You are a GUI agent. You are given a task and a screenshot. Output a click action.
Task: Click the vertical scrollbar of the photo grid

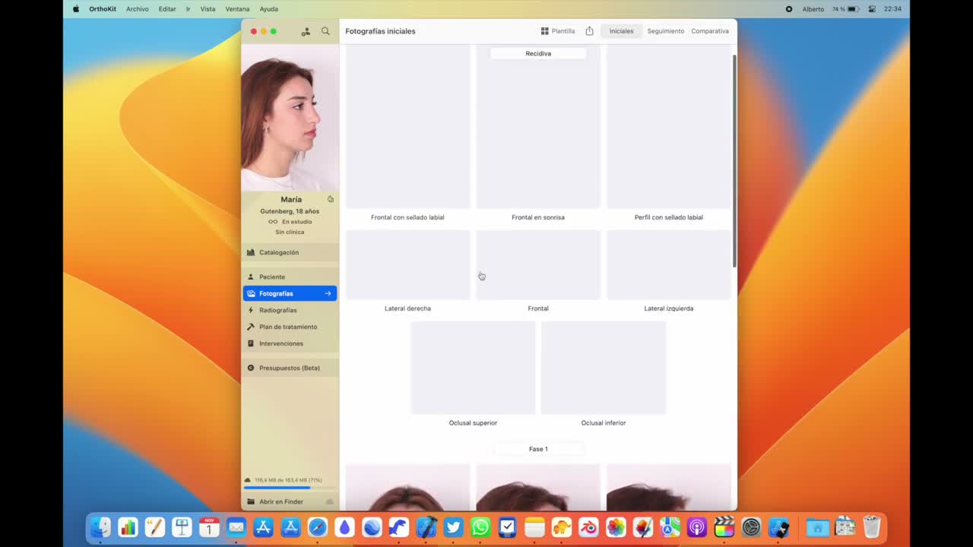point(734,161)
